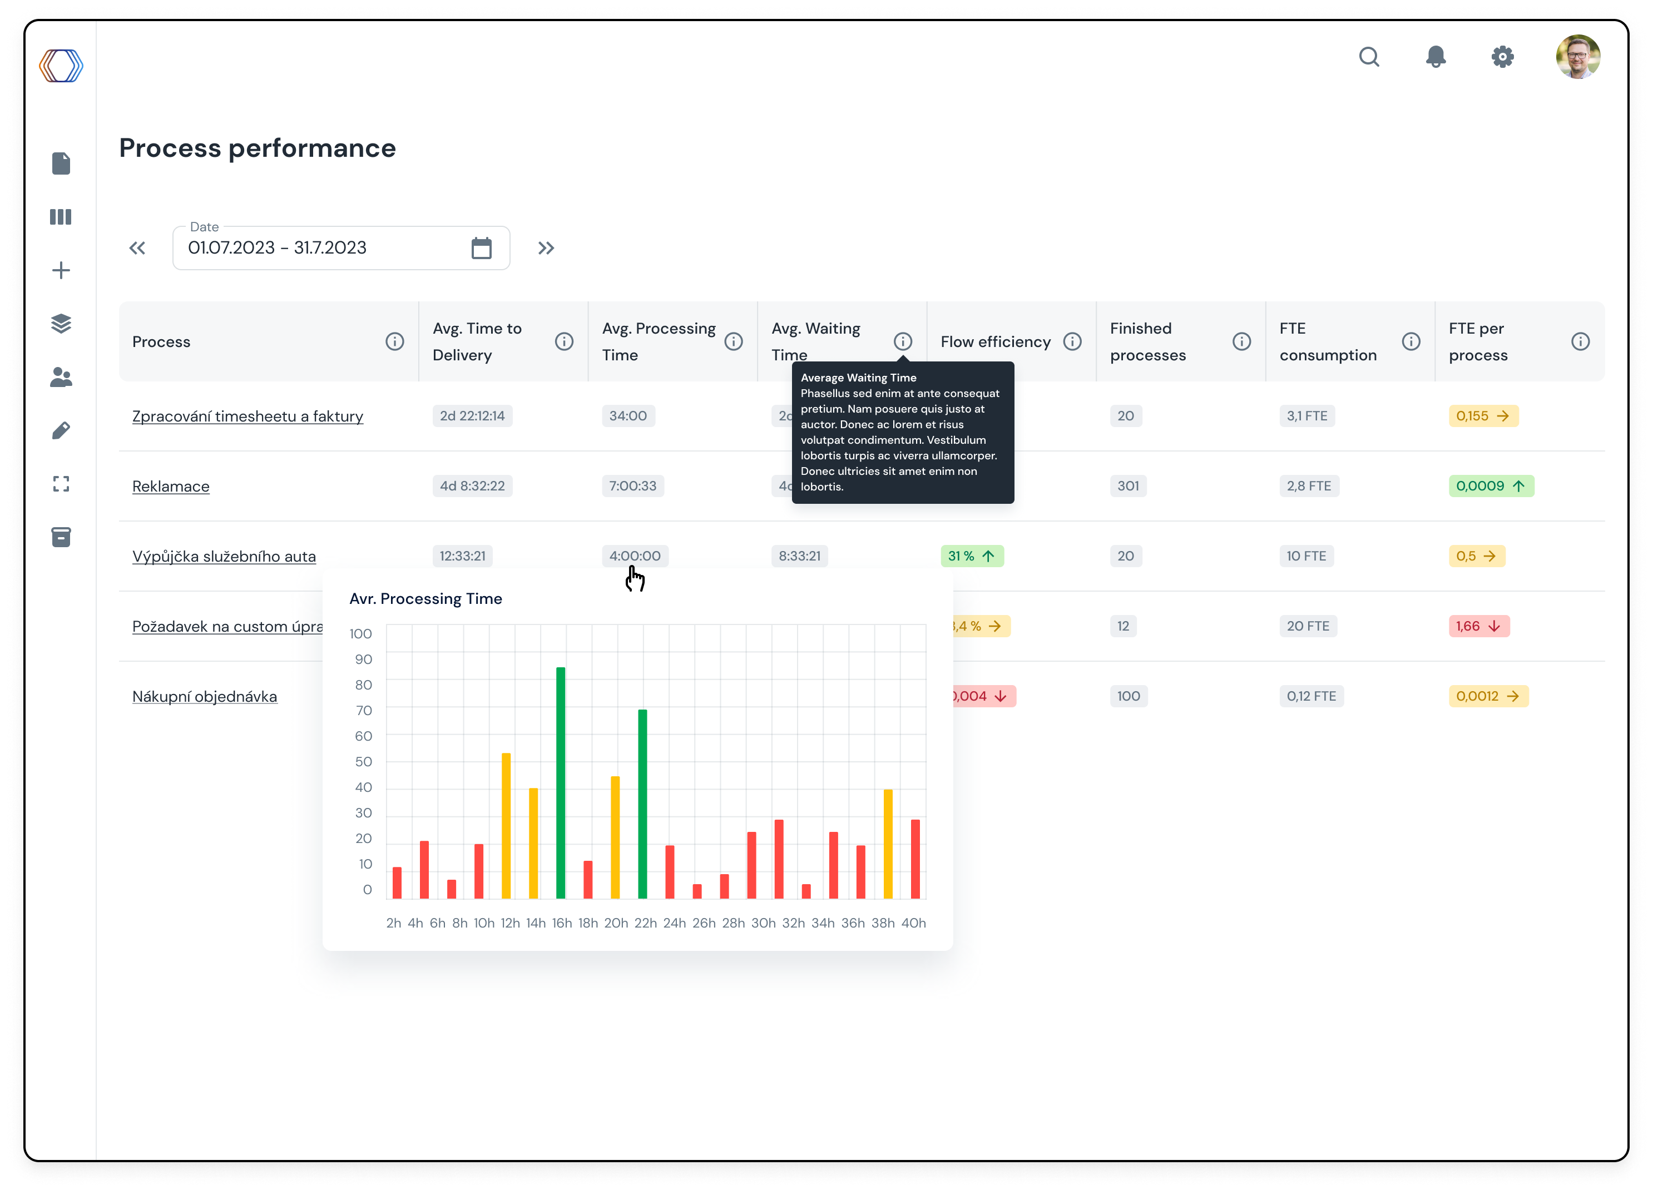Open the documents panel in the sidebar
Image resolution: width=1653 pixels, height=1190 pixels.
pyautogui.click(x=61, y=163)
